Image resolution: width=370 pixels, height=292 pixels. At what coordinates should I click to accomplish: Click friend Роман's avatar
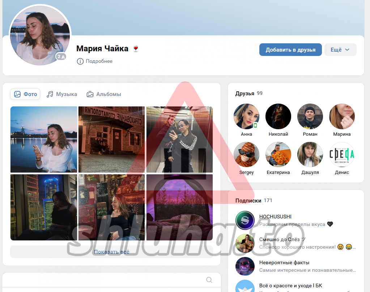pos(310,117)
